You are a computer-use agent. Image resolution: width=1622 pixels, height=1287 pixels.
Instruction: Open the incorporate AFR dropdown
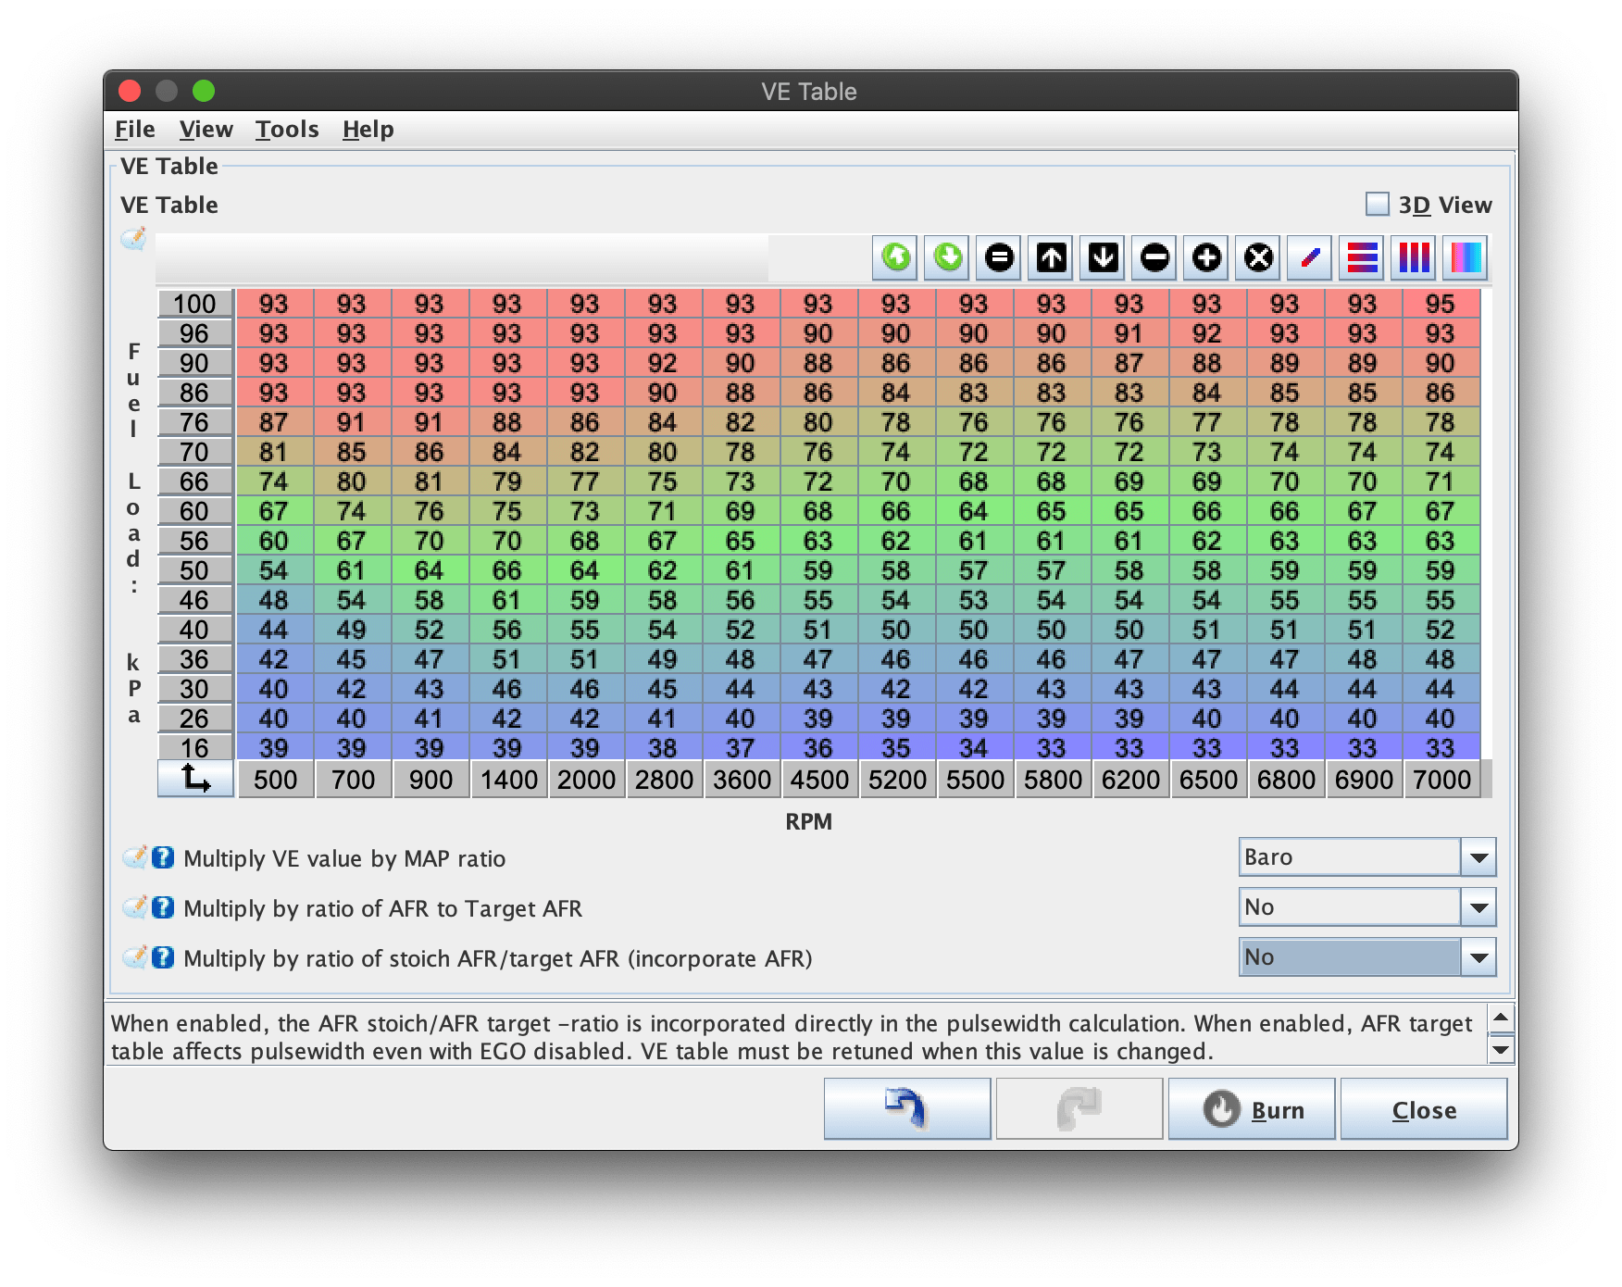coord(1367,957)
